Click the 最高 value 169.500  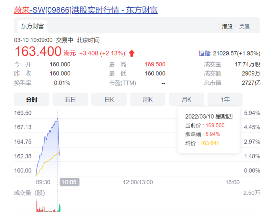pos(155,64)
